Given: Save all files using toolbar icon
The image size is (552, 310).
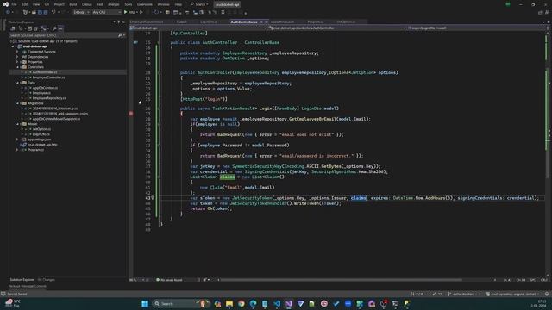Looking at the screenshot, I should pyautogui.click(x=46, y=12).
